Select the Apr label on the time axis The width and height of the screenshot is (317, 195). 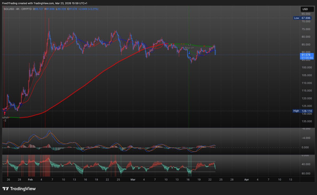coord(246,179)
